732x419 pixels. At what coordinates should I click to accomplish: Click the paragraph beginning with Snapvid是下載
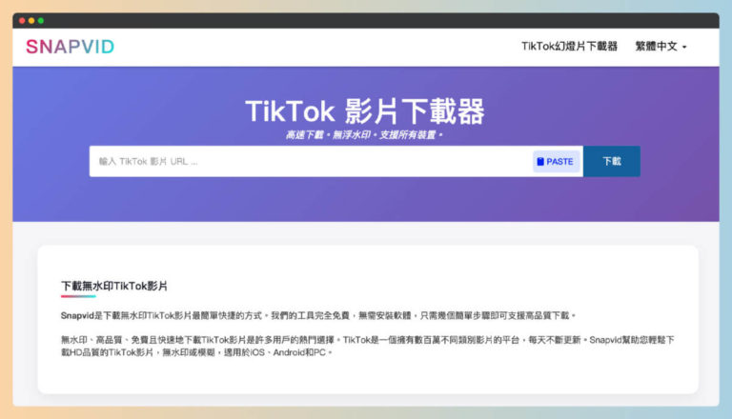(x=318, y=316)
